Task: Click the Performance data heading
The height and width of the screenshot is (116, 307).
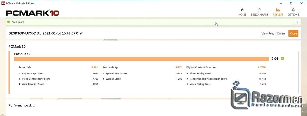Action: point(22,106)
